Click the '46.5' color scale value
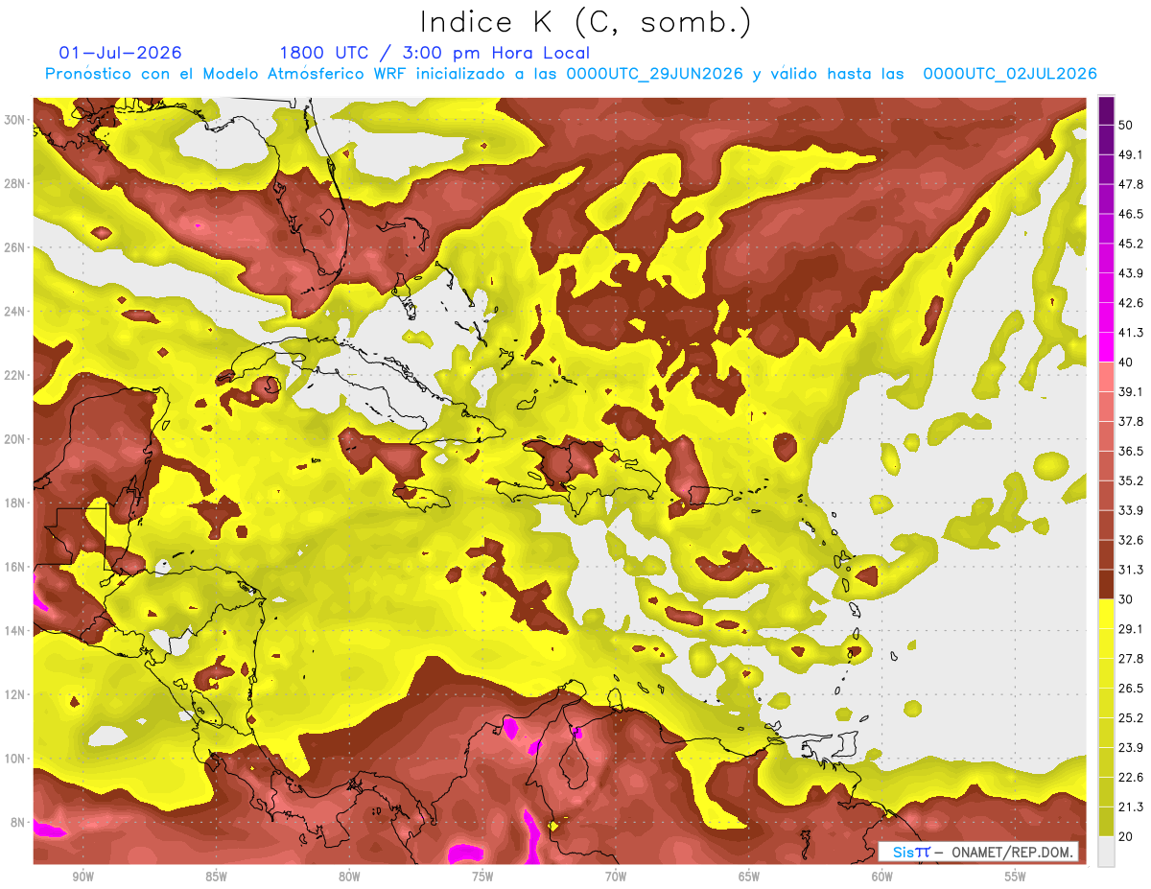This screenshot has width=1151, height=889. [x=1130, y=214]
